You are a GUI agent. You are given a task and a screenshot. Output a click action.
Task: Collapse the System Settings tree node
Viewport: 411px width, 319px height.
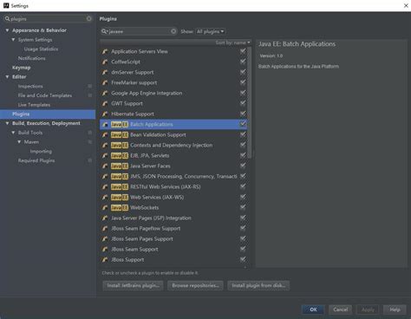tap(13, 40)
